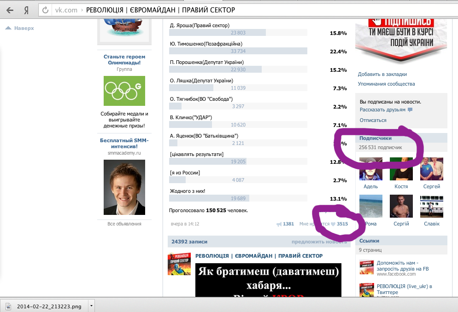Image resolution: width=458 pixels, height=312 pixels.
Task: Open community name link above post
Action: pyautogui.click(x=259, y=256)
